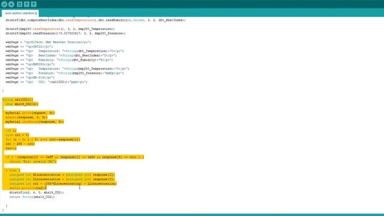
Task: Click the Save sketch down-arrow icon
Action: tap(34, 4)
